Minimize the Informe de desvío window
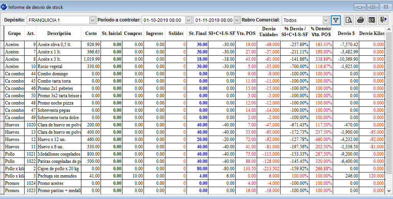Screen dimensions: 393x199 [x=360, y=7]
